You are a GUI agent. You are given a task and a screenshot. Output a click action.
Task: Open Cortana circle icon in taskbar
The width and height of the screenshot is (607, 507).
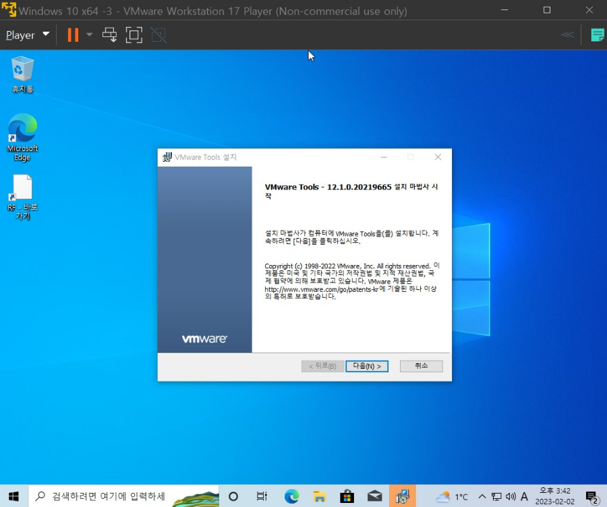click(233, 496)
